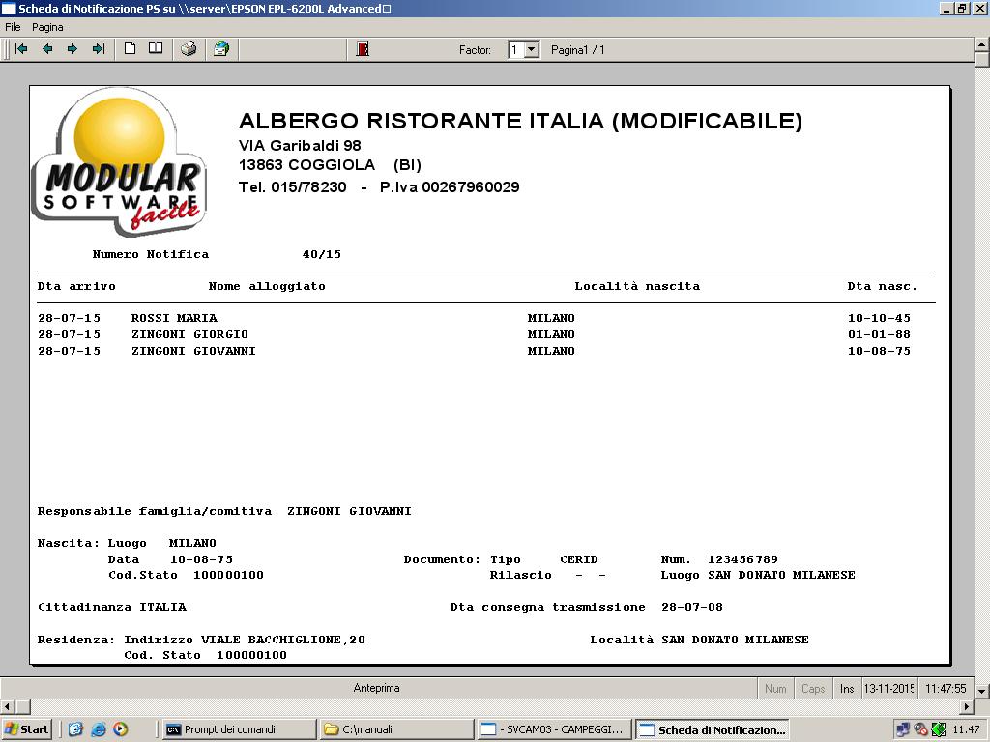Screen dimensions: 990x742
Task: Click the taskbar clock 11.47
Action: click(966, 729)
